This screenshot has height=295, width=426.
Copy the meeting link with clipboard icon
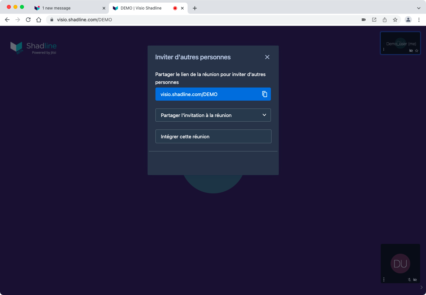pyautogui.click(x=265, y=94)
